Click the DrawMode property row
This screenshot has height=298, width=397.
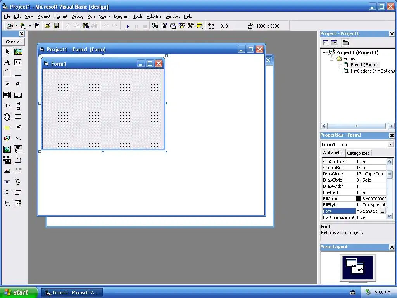click(354, 174)
